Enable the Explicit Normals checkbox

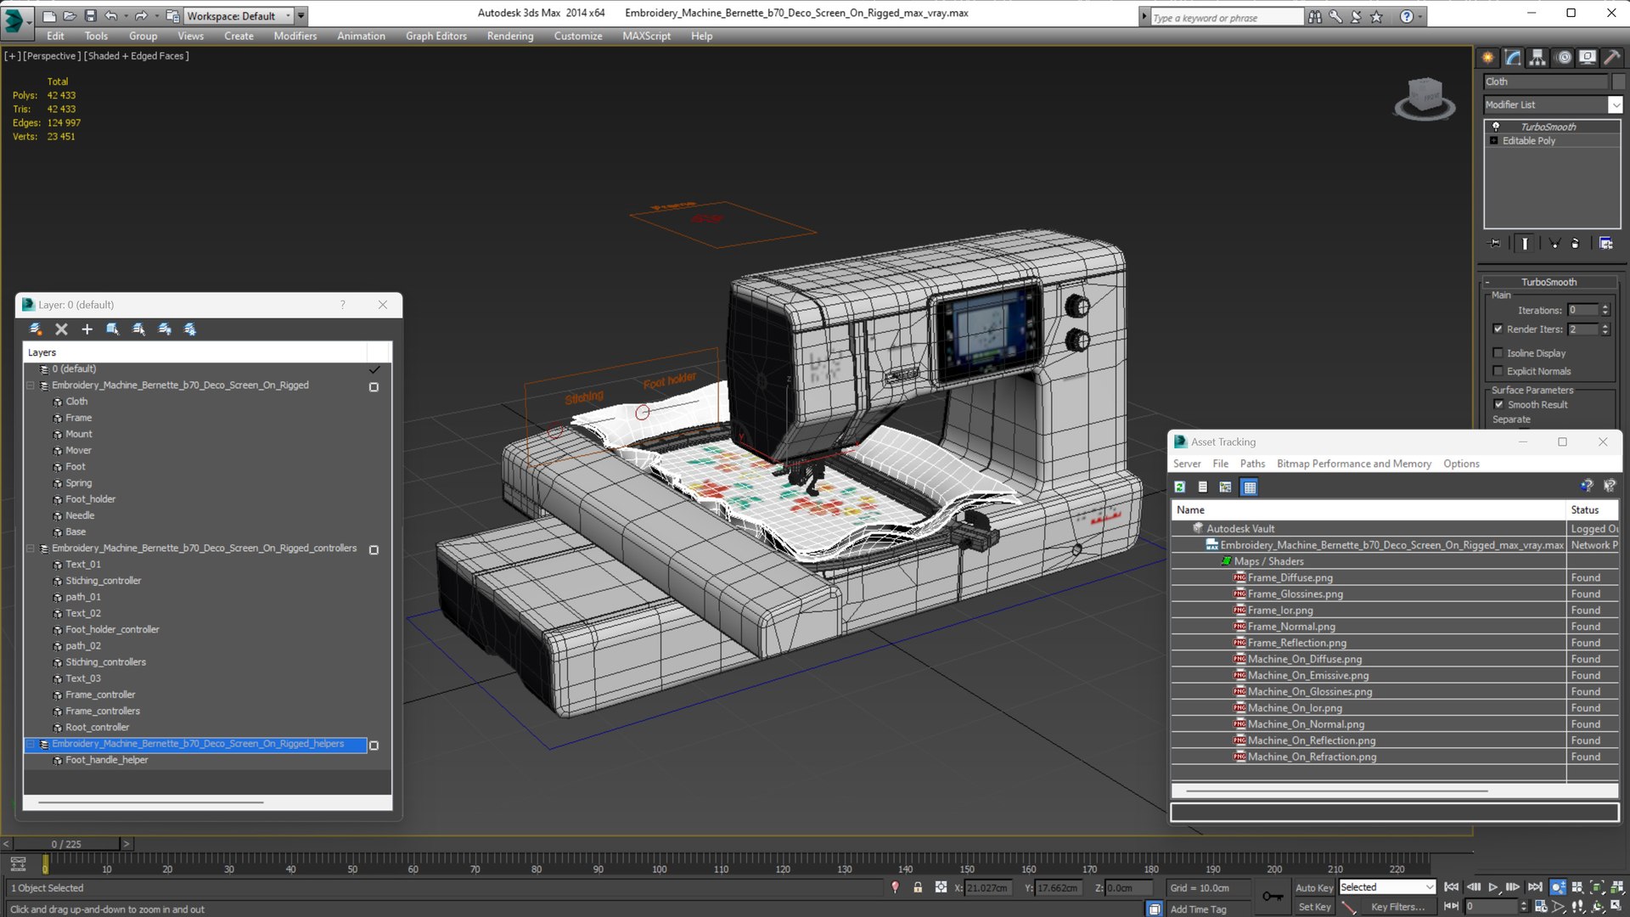[x=1498, y=371]
